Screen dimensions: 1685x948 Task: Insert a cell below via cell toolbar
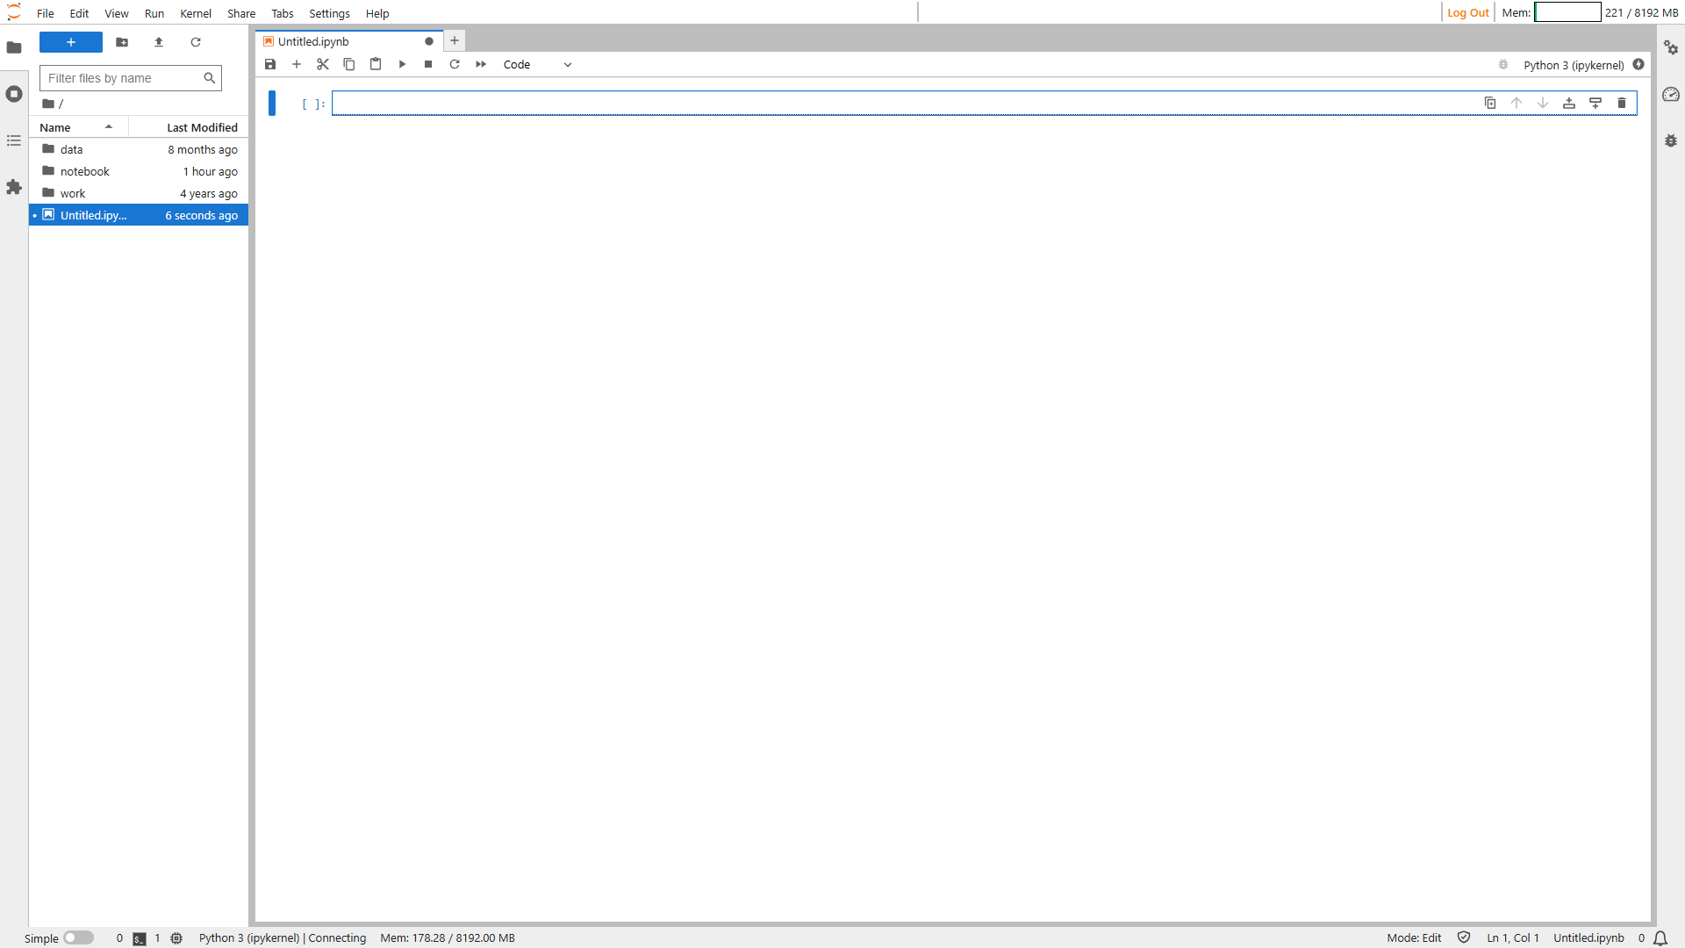(1595, 103)
